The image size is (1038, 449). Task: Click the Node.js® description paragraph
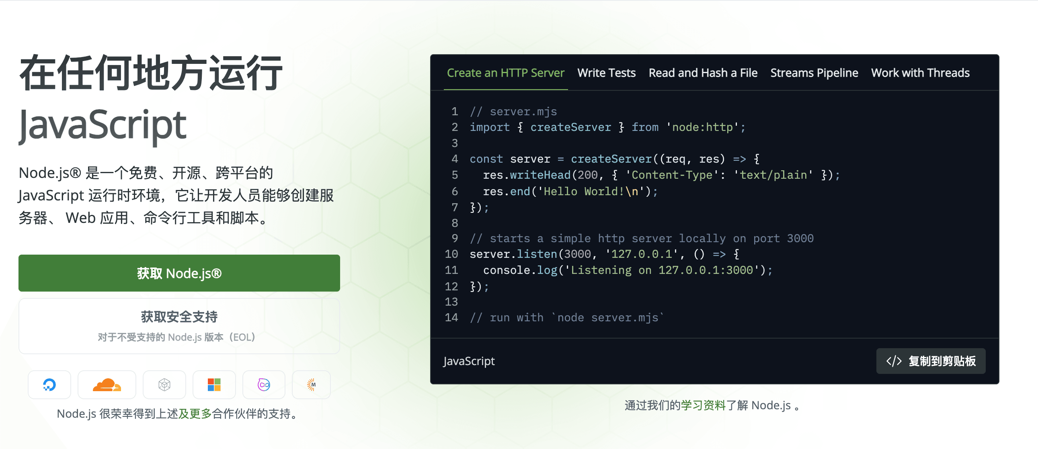click(x=176, y=195)
